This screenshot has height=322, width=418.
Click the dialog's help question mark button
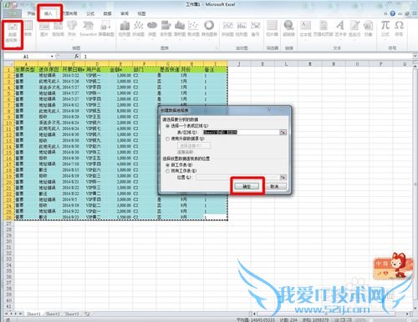tap(269, 109)
